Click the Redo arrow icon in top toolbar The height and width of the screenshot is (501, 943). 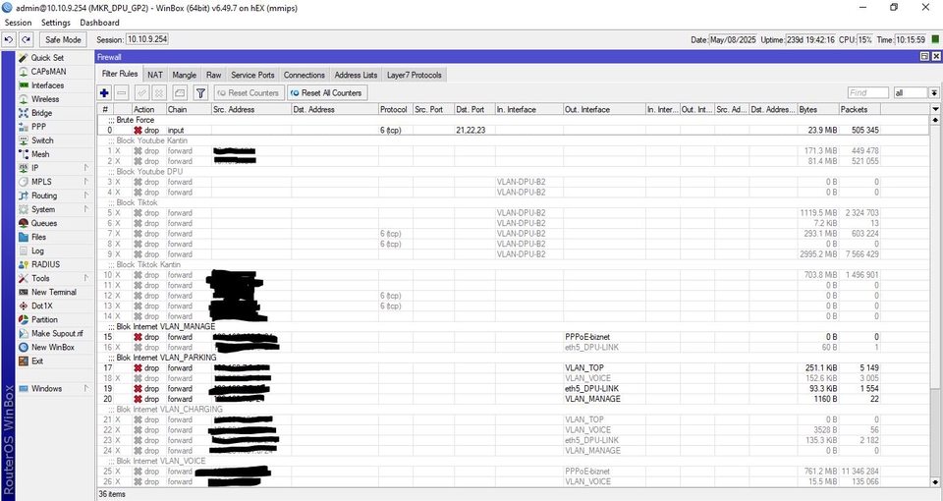coord(26,39)
